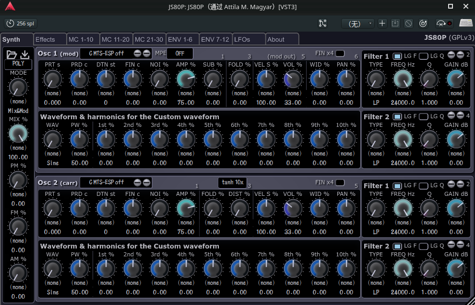Switch to the ENV 7-12 tab

coord(215,39)
